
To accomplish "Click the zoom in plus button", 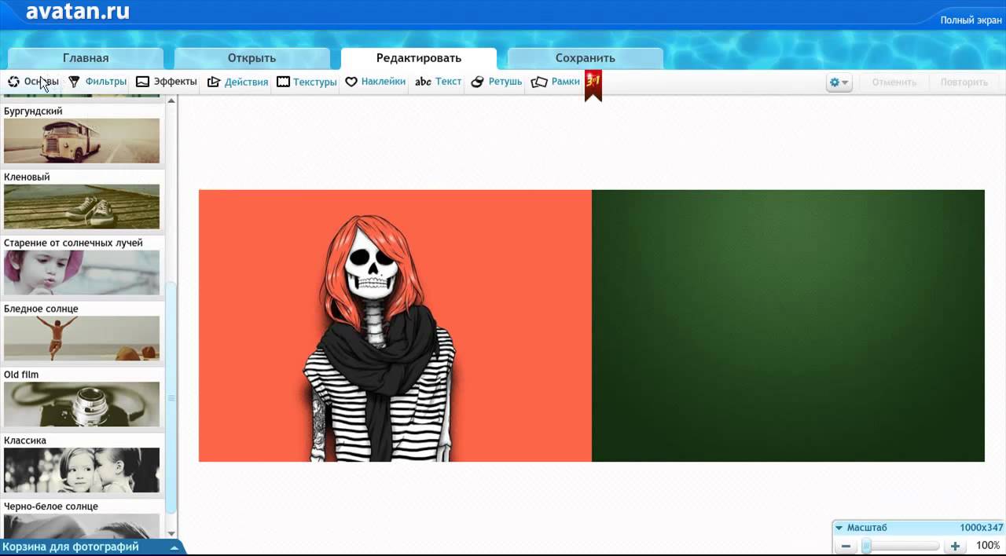I will tap(955, 546).
